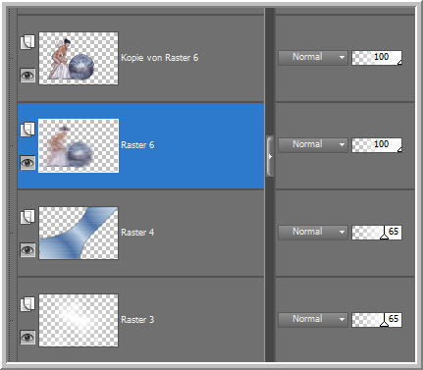Click the raster layer type icon of Raster 6
The width and height of the screenshot is (423, 370).
(27, 130)
